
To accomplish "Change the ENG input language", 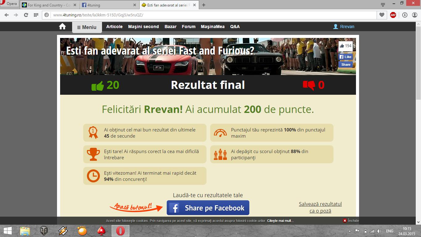I will coord(390,231).
